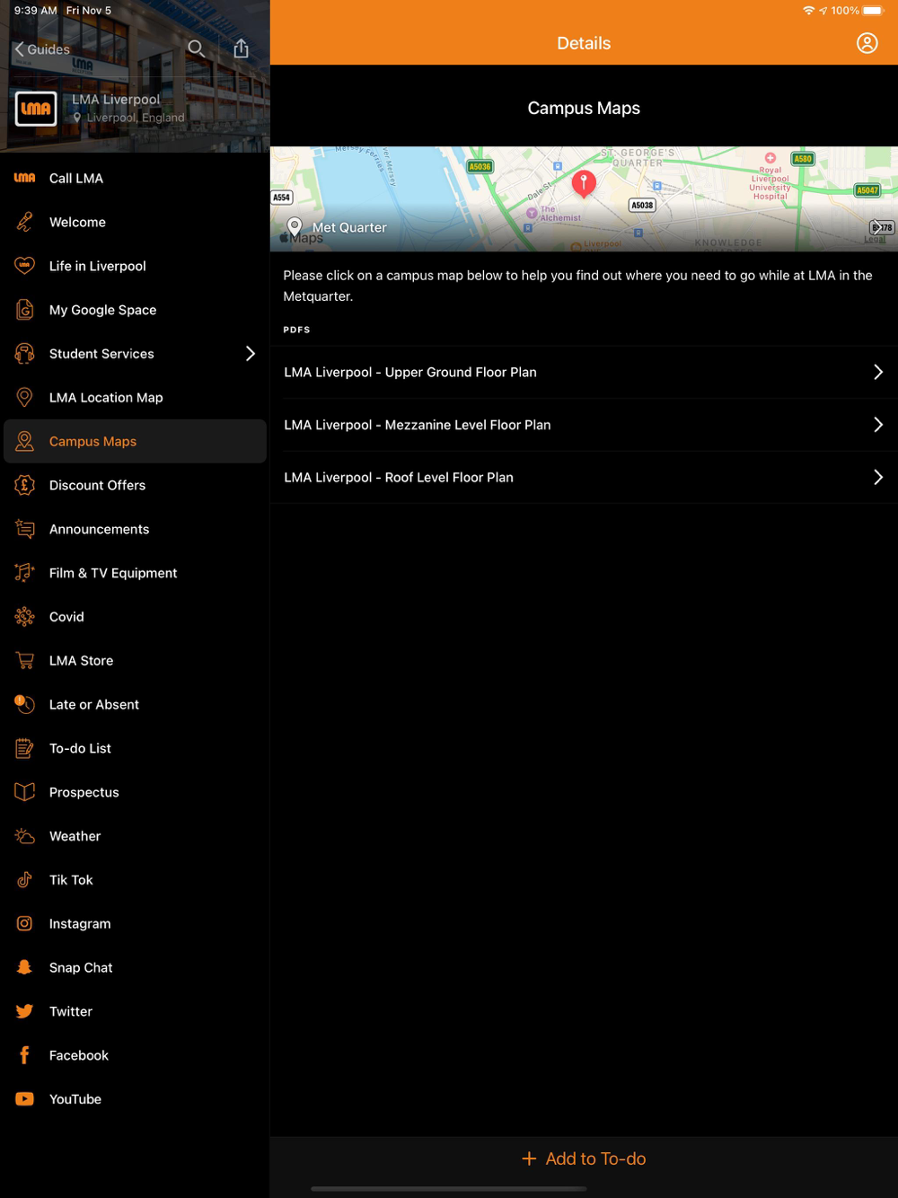Click the My Google Space icon
898x1198 pixels.
(x=24, y=310)
